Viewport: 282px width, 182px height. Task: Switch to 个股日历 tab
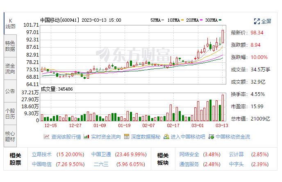pyautogui.click(x=10, y=114)
